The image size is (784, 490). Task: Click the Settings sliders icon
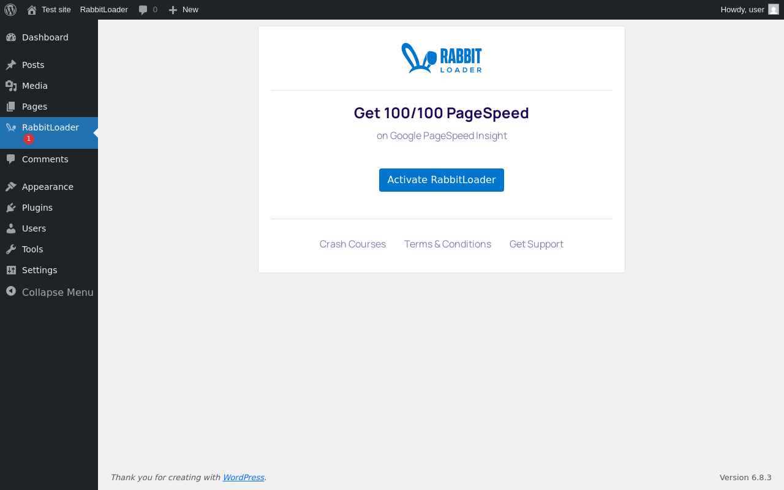(x=11, y=270)
